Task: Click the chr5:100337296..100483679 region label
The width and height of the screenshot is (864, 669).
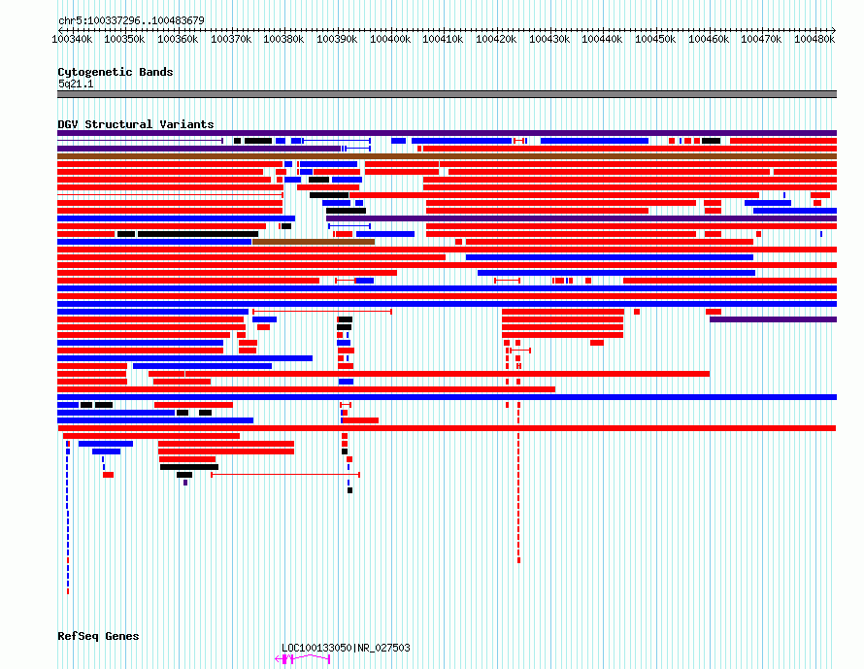Action: (131, 20)
